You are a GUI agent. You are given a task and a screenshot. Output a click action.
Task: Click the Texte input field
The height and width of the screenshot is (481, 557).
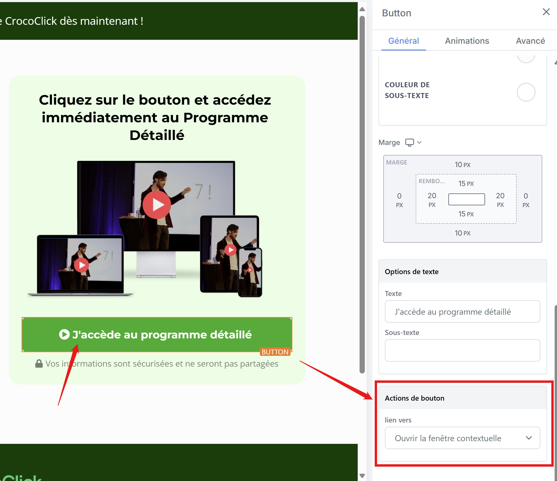[x=462, y=312]
